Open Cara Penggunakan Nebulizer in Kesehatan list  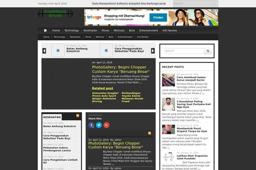coord(57,137)
